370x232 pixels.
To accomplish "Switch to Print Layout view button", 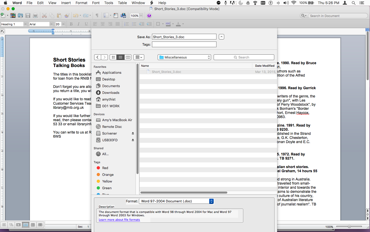I will tap(26, 225).
